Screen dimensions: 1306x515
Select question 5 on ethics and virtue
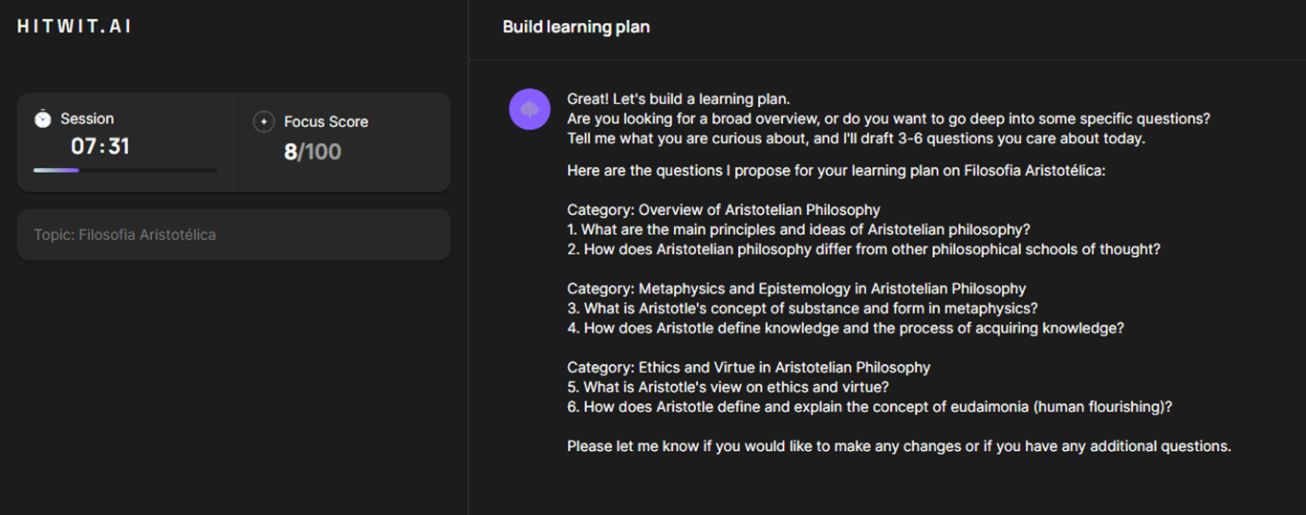[728, 387]
